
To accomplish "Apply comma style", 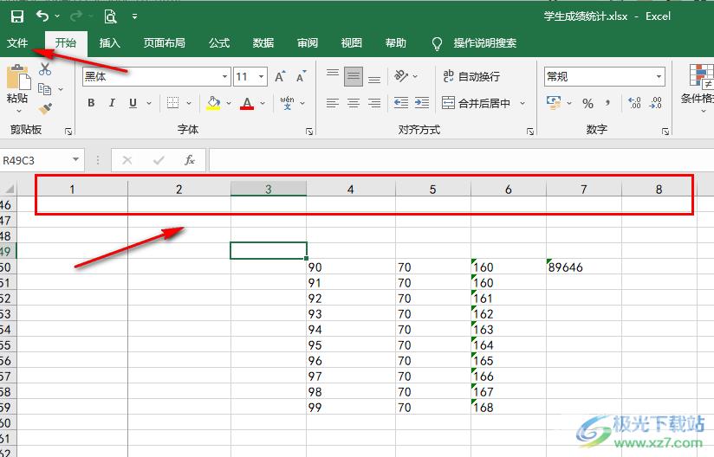I will point(608,103).
